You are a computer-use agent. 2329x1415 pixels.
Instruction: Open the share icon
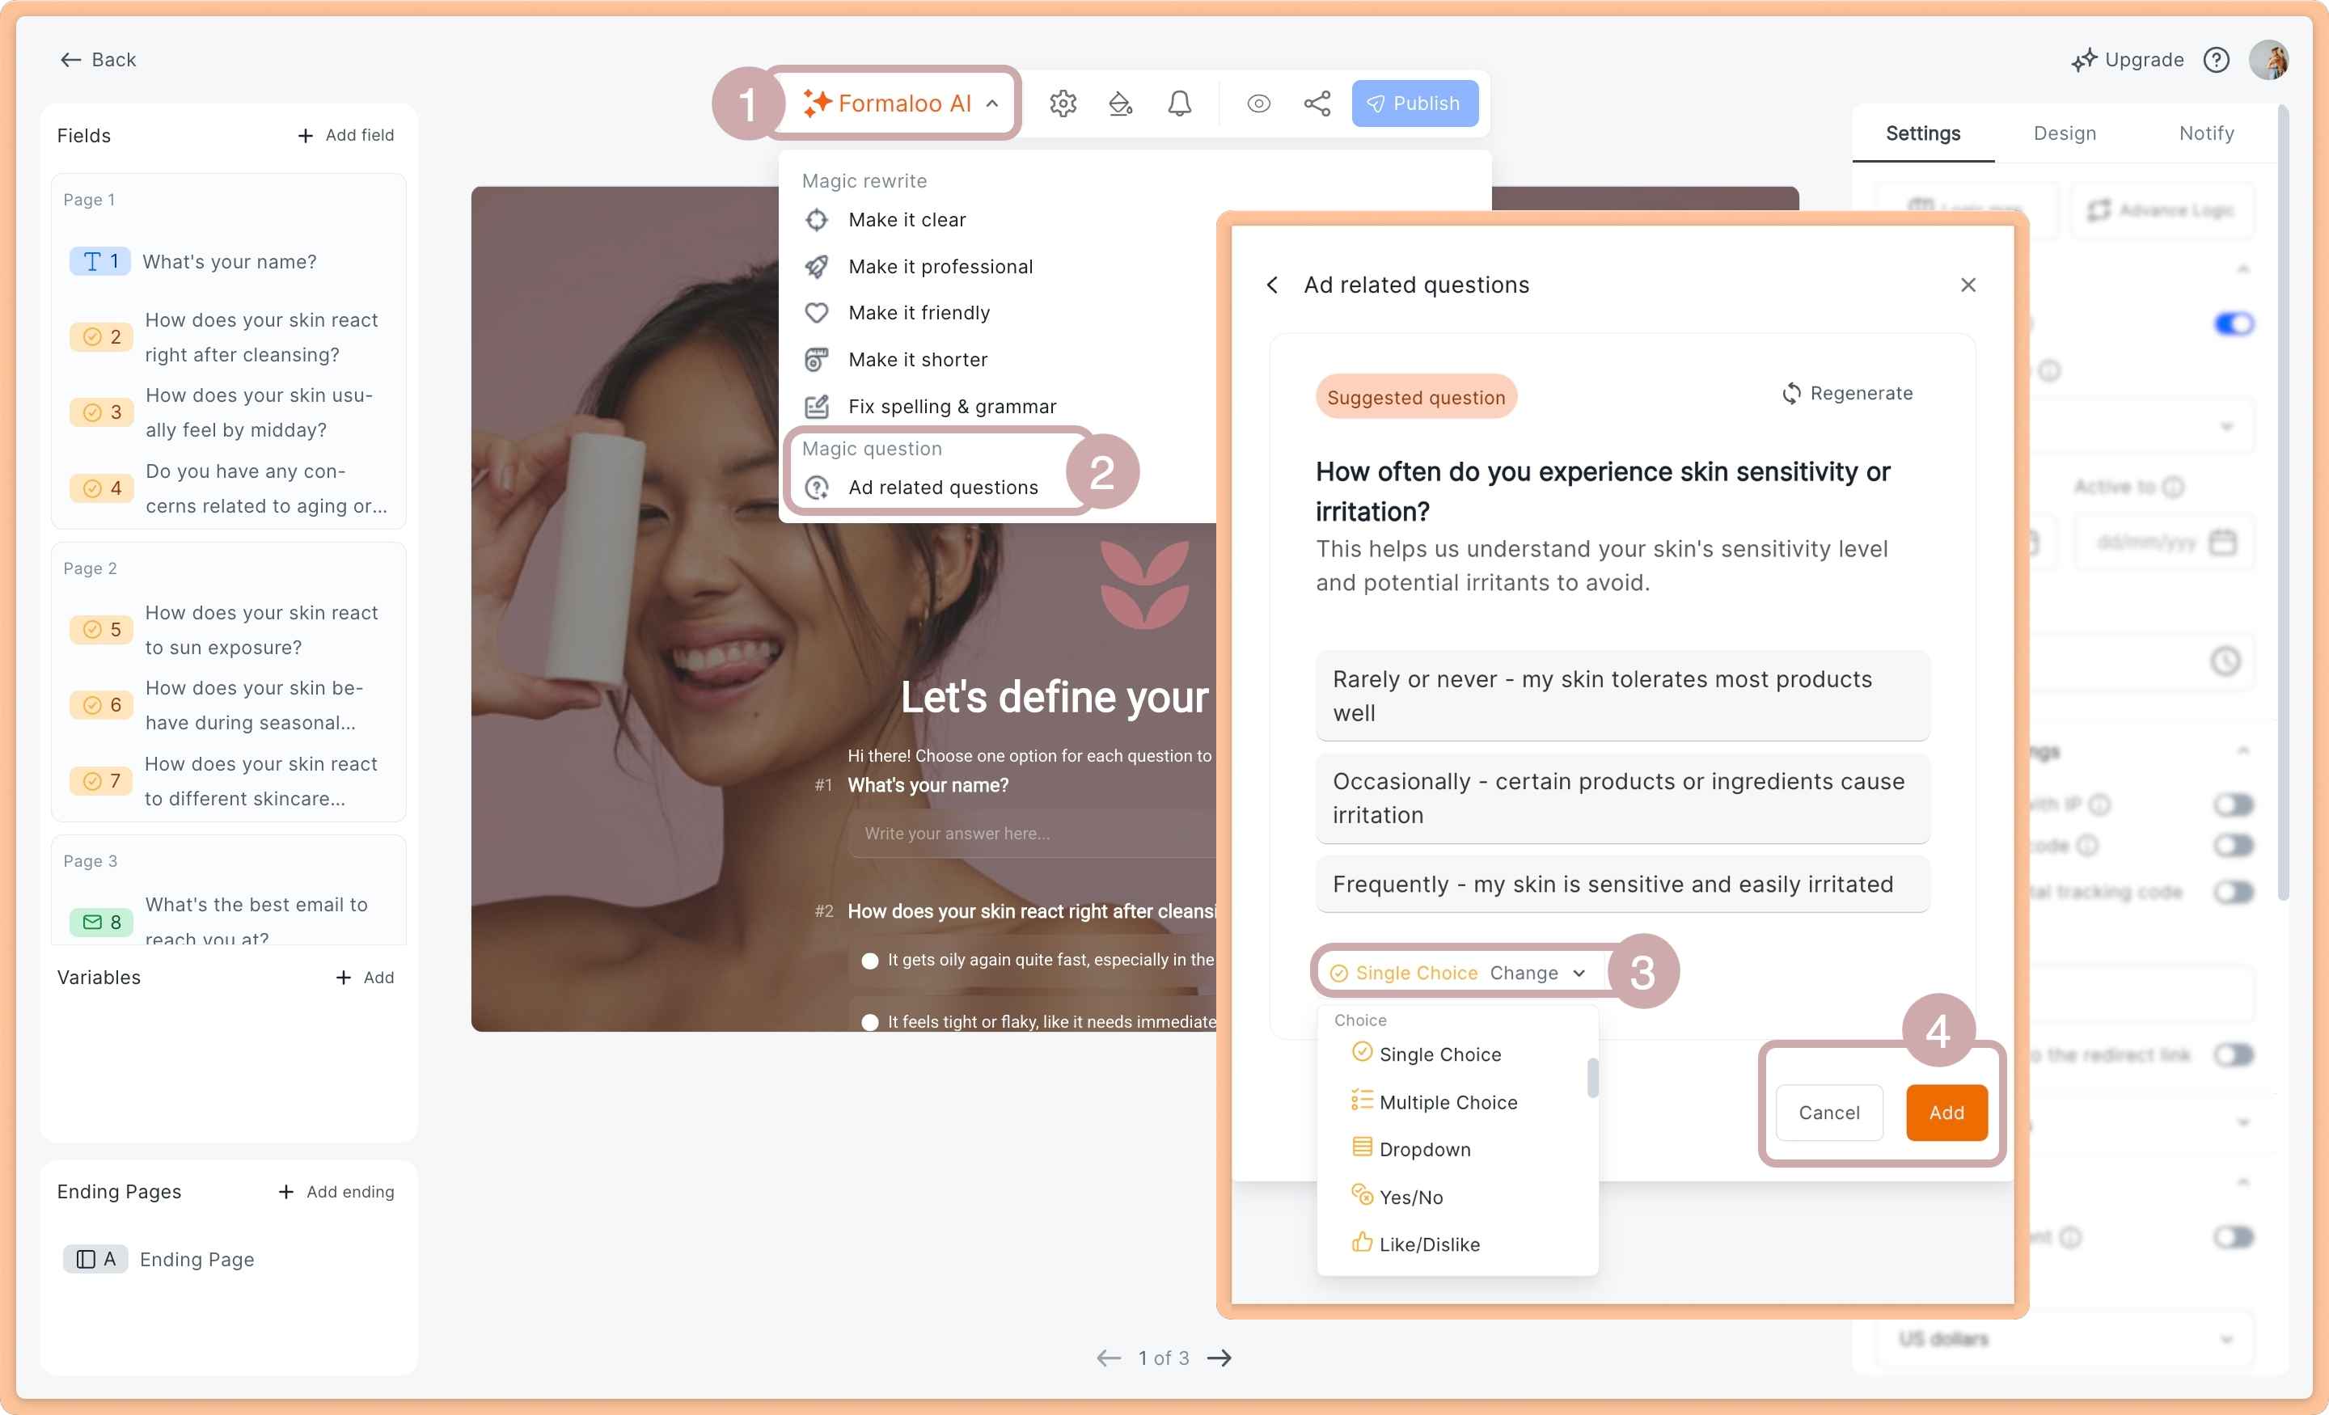(1317, 103)
